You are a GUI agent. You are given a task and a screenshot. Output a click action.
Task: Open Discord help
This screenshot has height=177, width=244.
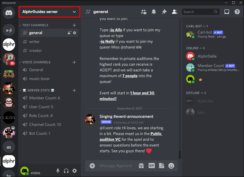237,12
